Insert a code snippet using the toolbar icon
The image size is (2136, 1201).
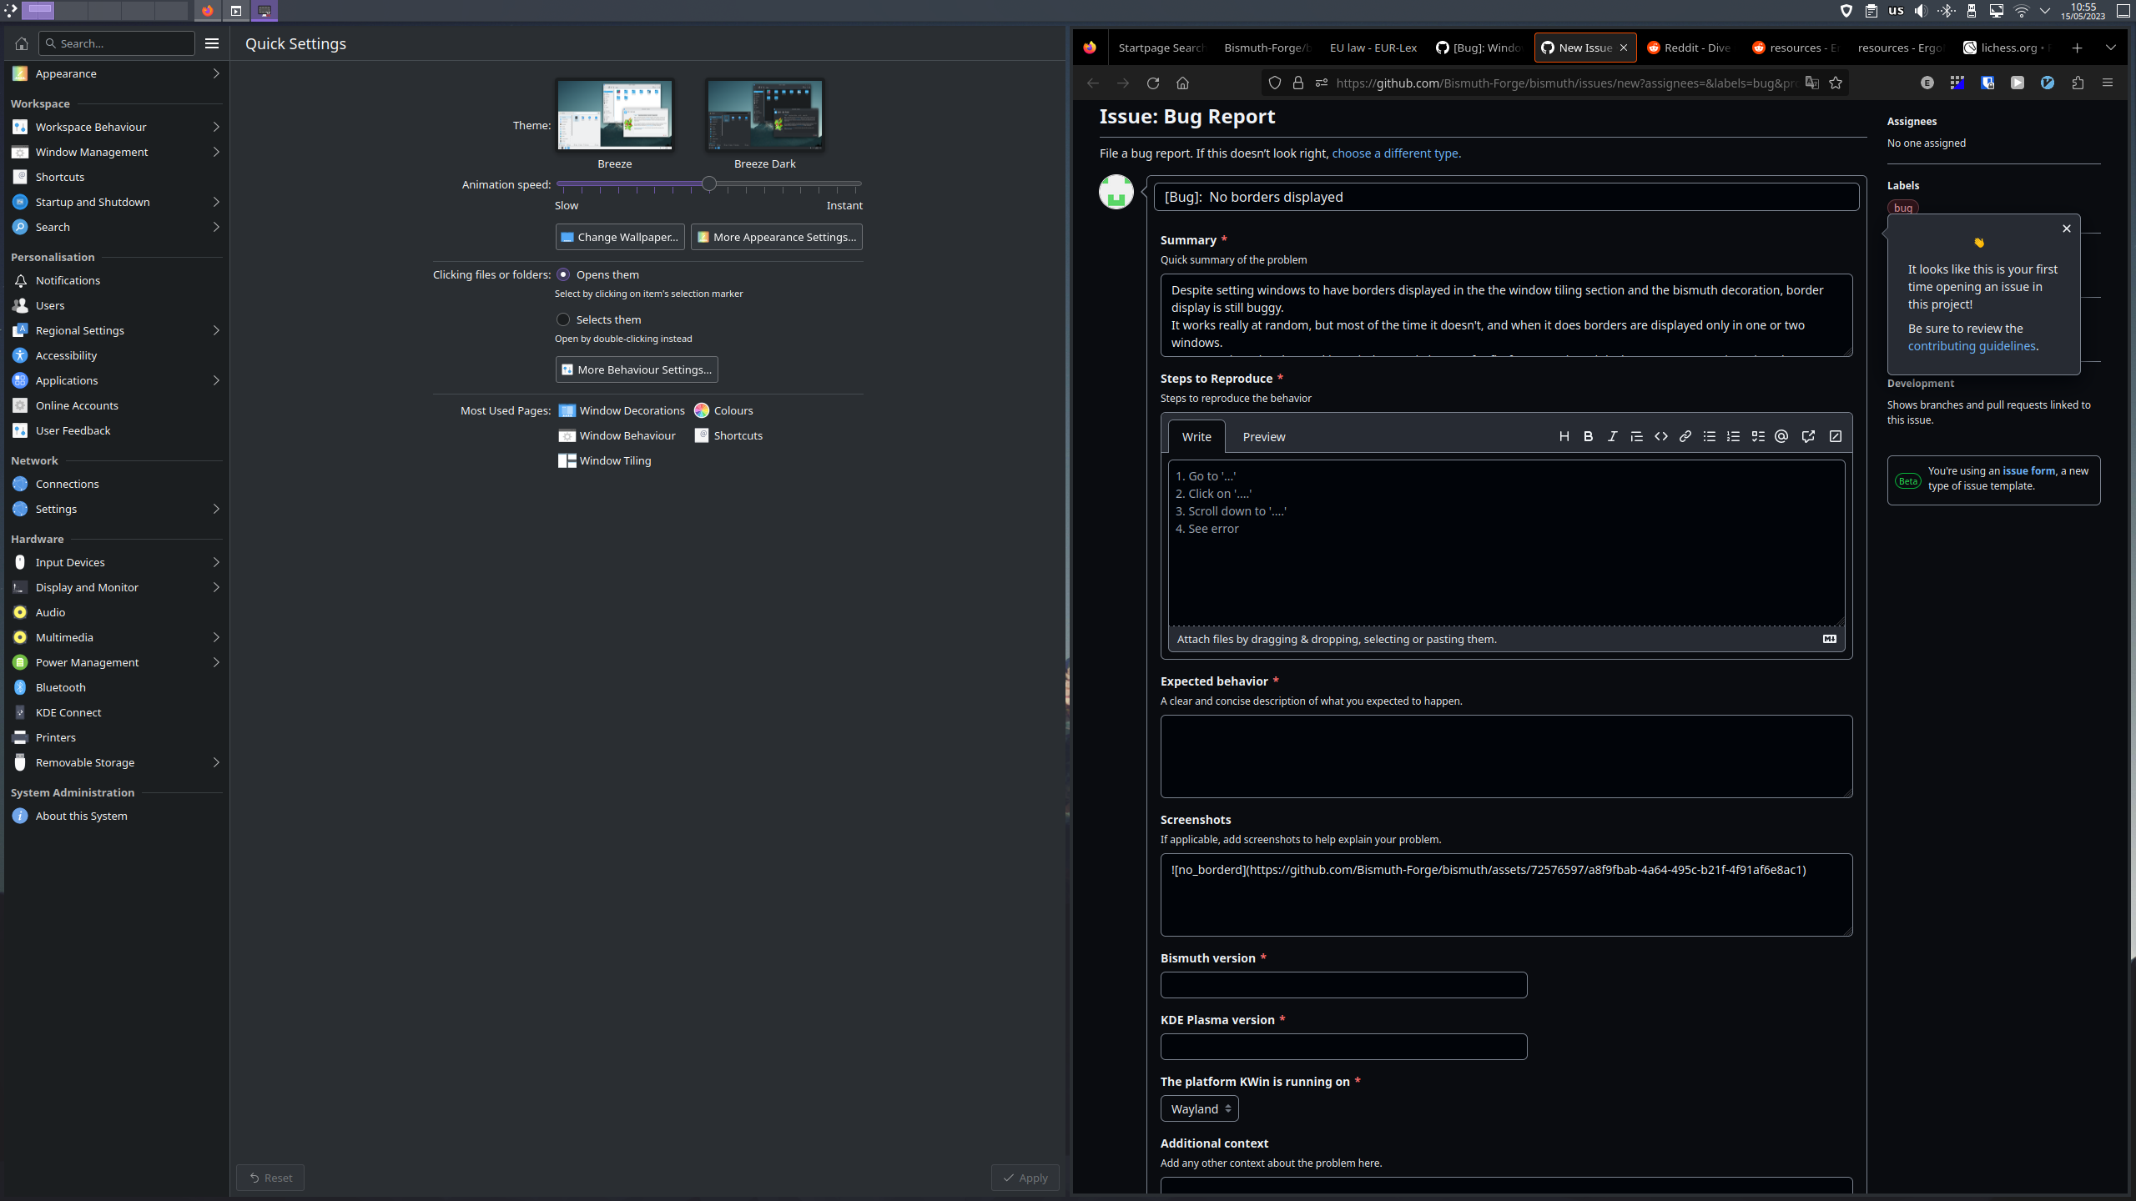(x=1660, y=435)
